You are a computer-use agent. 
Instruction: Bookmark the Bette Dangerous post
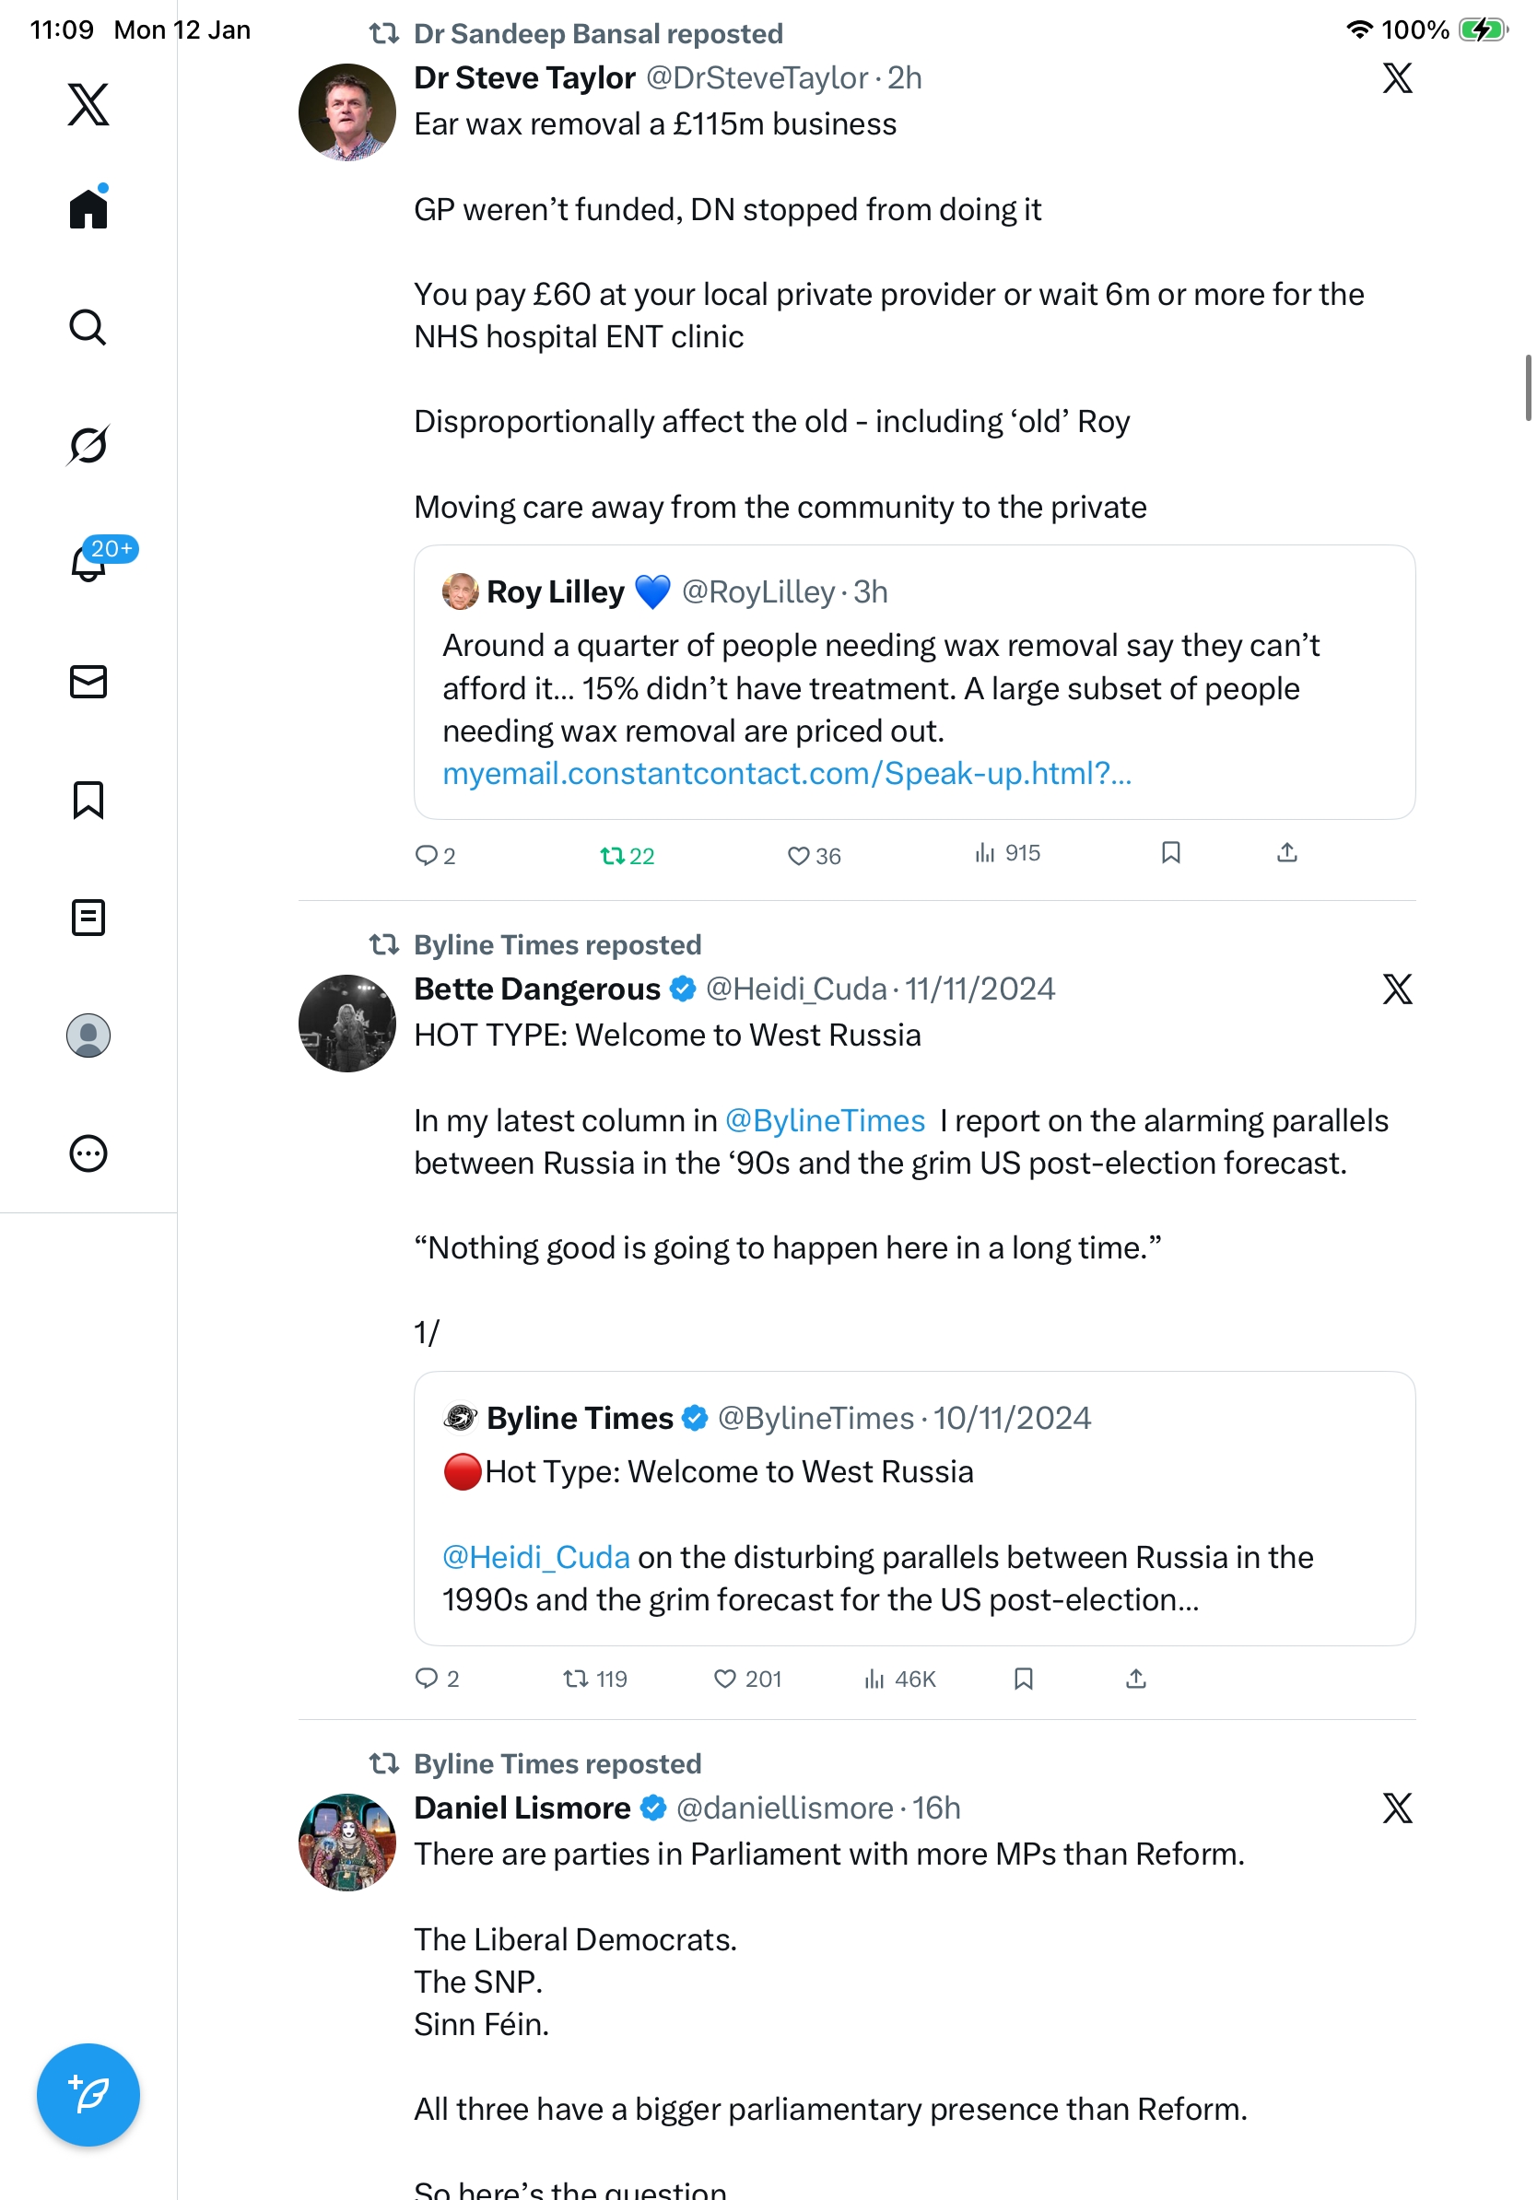pos(1024,1679)
